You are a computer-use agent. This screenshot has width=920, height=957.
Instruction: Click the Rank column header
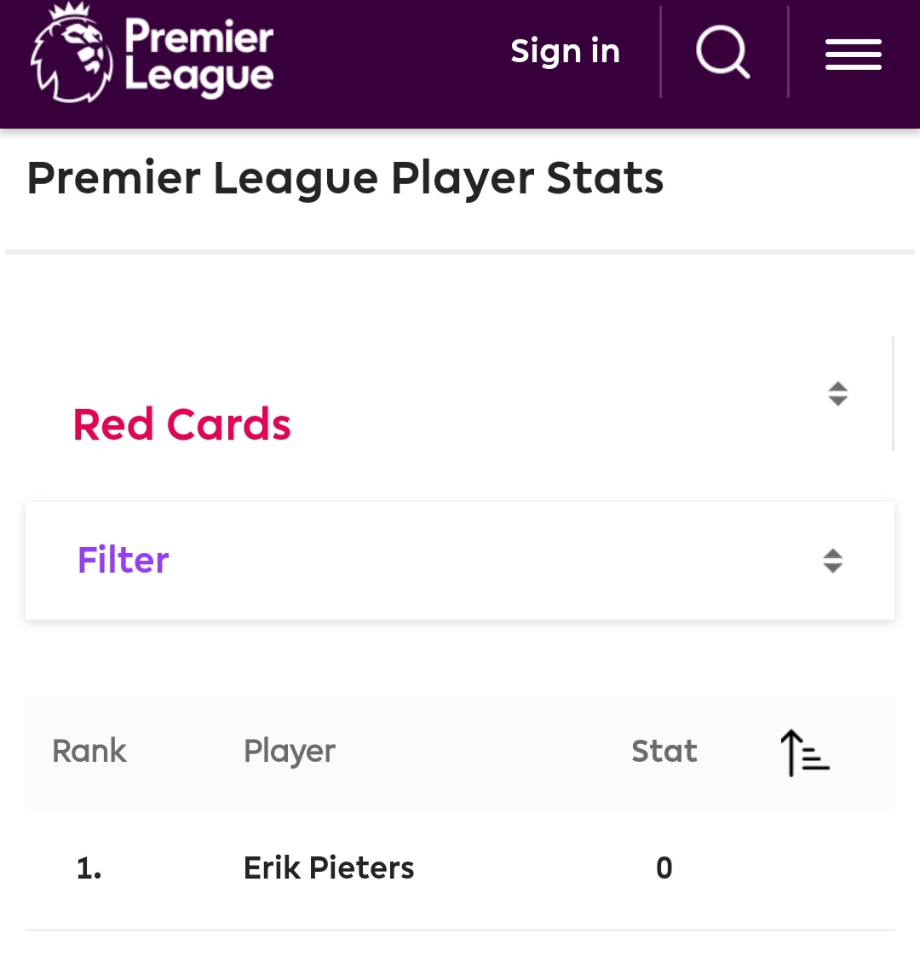tap(89, 752)
